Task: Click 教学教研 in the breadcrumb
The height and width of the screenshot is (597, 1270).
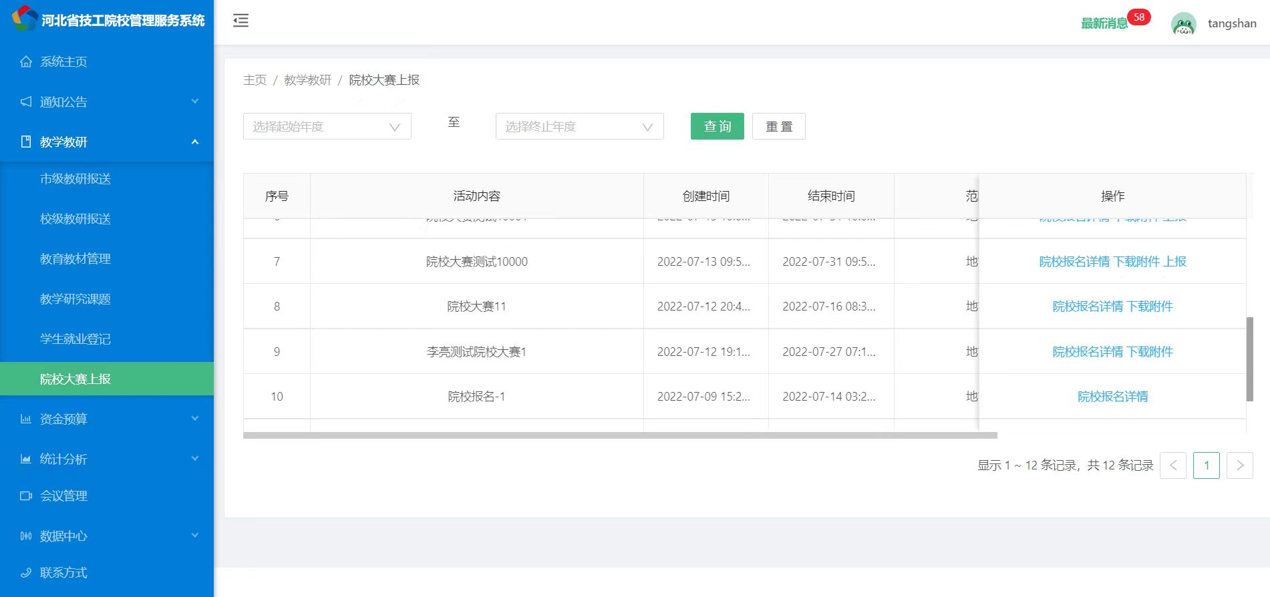Action: (x=307, y=80)
